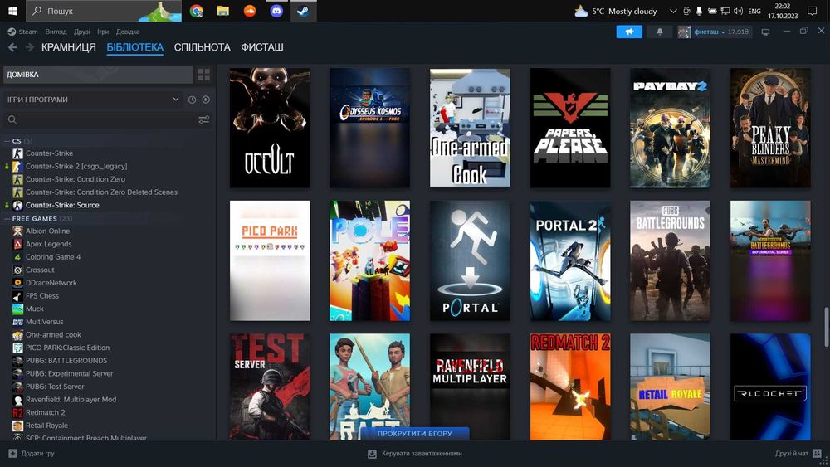830x467 pixels.
Task: Select DDraceNetwork in the list
Action: [x=51, y=282]
